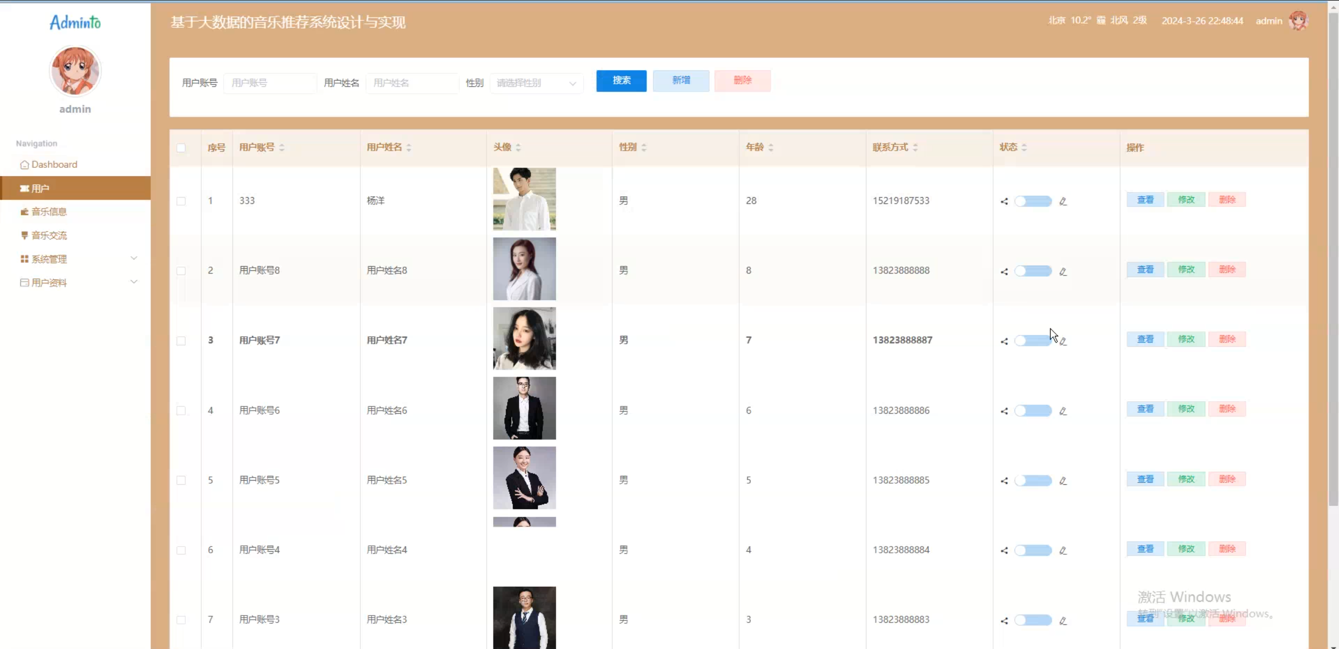
Task: Toggle status switch for 用户账号4
Action: [x=1032, y=550]
